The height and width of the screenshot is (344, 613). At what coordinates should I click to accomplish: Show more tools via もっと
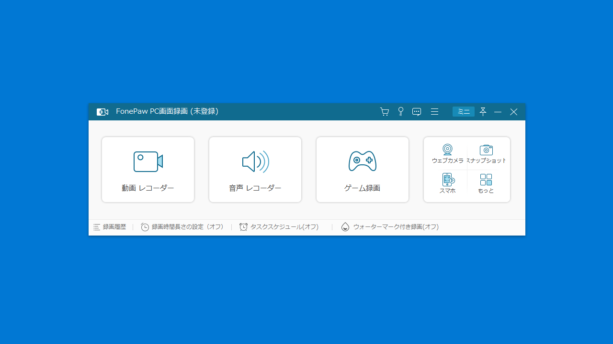coord(486,183)
